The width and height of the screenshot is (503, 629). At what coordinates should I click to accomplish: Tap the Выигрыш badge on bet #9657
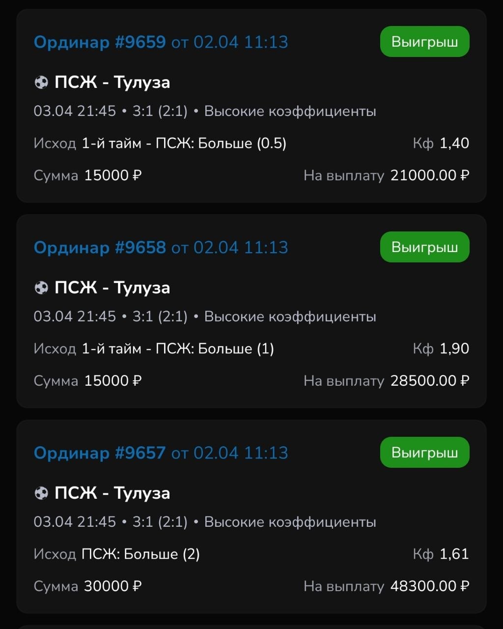pos(424,453)
